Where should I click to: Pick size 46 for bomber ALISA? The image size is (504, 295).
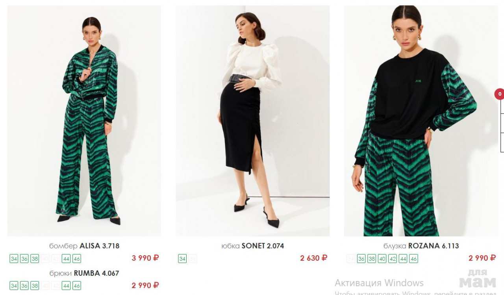(x=76, y=259)
